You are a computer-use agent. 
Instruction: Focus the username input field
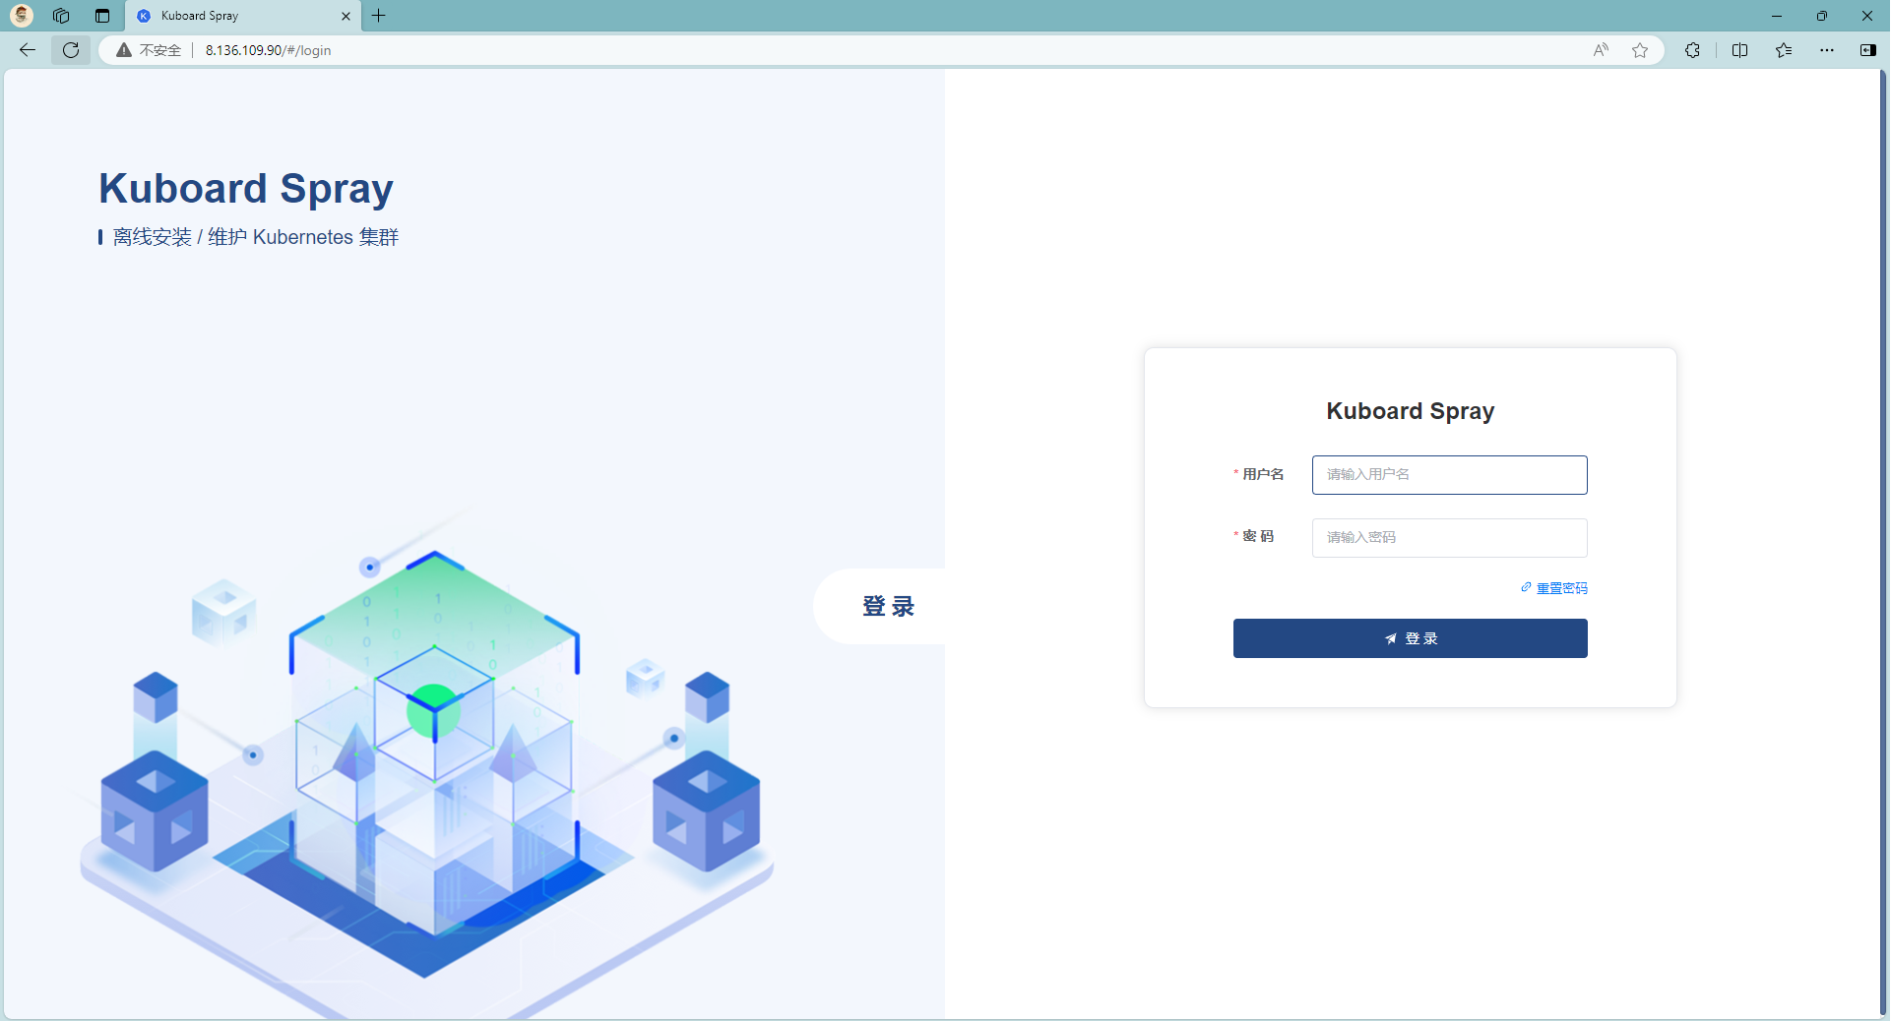click(x=1449, y=475)
